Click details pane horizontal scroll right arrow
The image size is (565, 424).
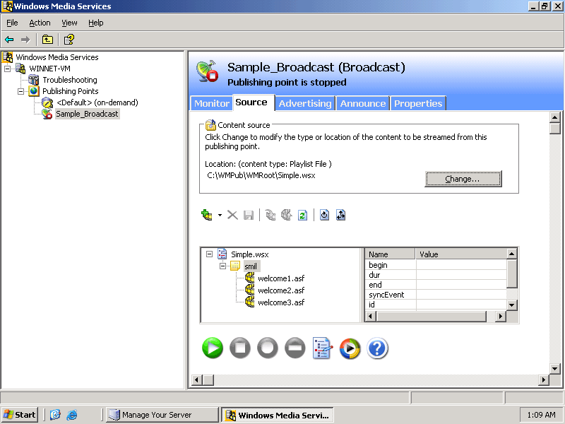pyautogui.click(x=543, y=379)
